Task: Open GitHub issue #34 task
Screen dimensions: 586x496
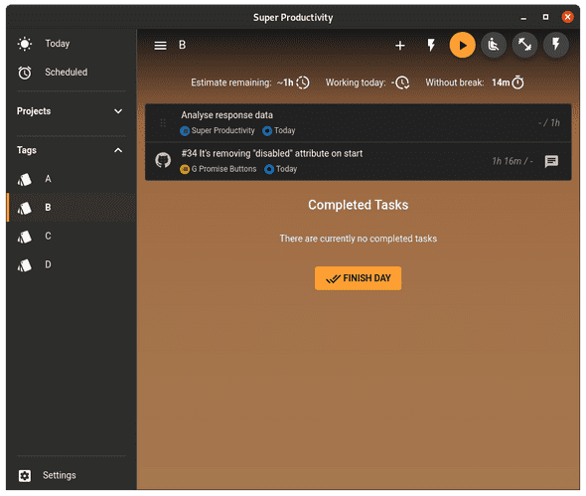Action: pos(358,161)
